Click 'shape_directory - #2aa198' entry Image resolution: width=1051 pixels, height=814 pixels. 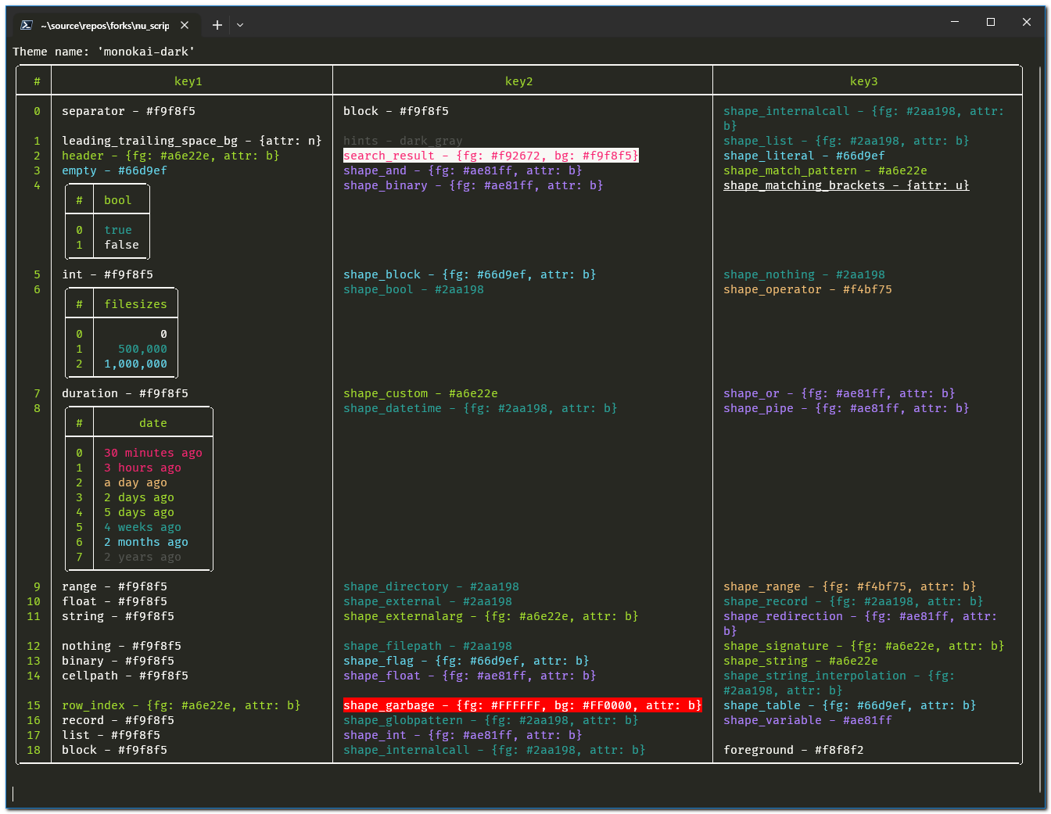pyautogui.click(x=432, y=586)
